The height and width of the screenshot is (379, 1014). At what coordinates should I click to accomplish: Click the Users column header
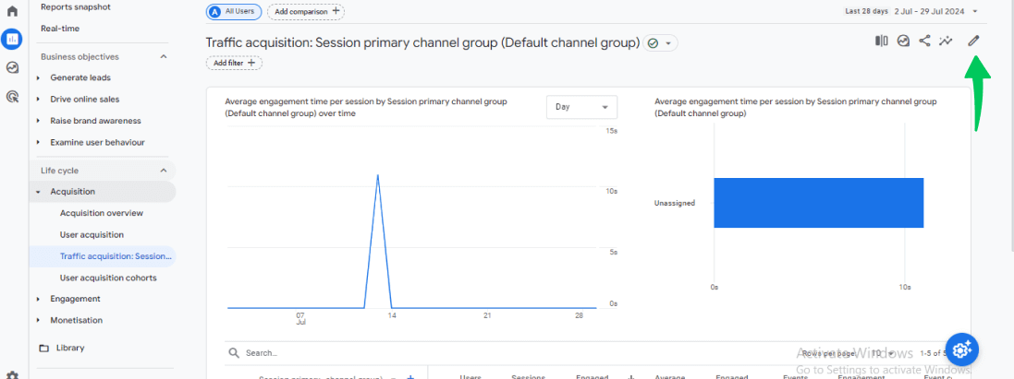click(470, 377)
